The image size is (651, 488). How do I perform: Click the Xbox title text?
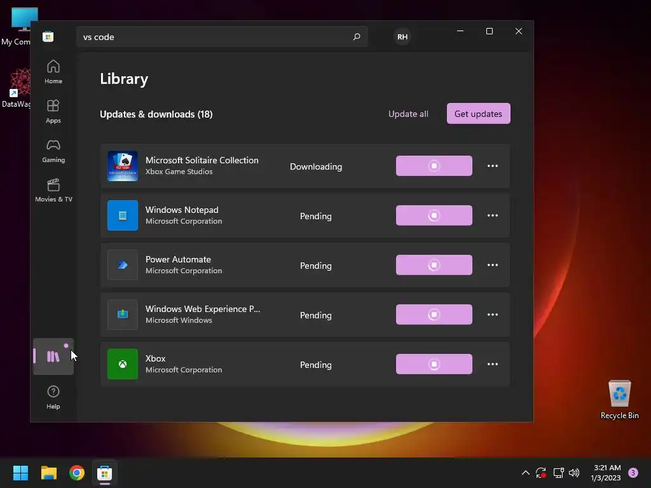pos(155,358)
